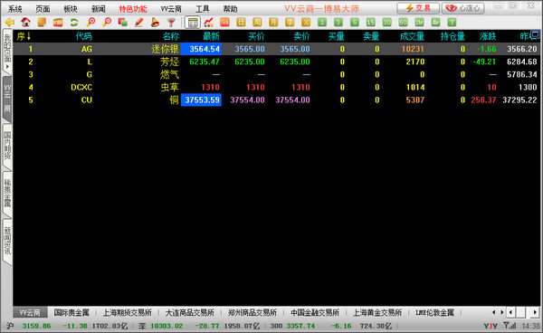Viewport: 543px width, 333px height.
Task: Open the trend chart view icon
Action: (208, 23)
